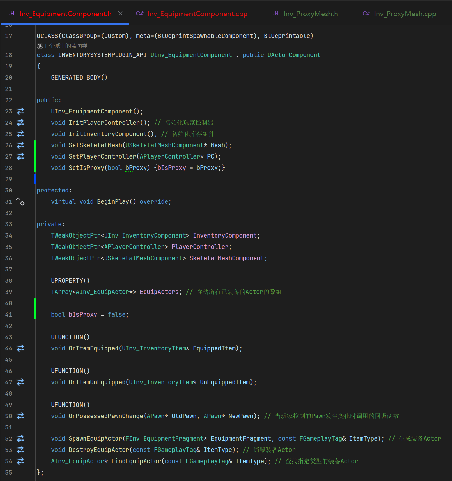Click the override gutter icon next to BeginPlay
The width and height of the screenshot is (452, 481).
coord(20,201)
